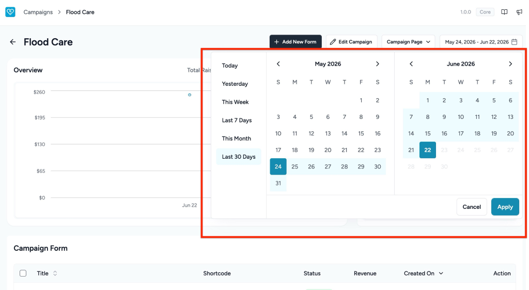Image resolution: width=529 pixels, height=290 pixels.
Task: Pick June 15 in the calendar
Action: point(428,133)
